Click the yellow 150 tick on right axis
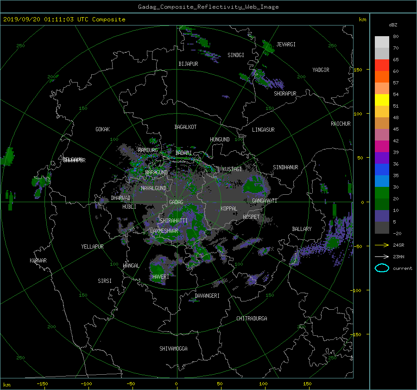The width and height of the screenshot is (417, 390). 358,70
